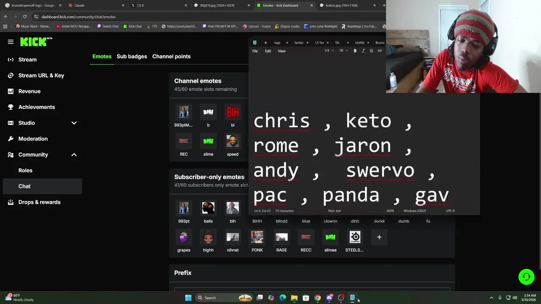Switch to the Emotes tab
The height and width of the screenshot is (304, 541).
(102, 57)
